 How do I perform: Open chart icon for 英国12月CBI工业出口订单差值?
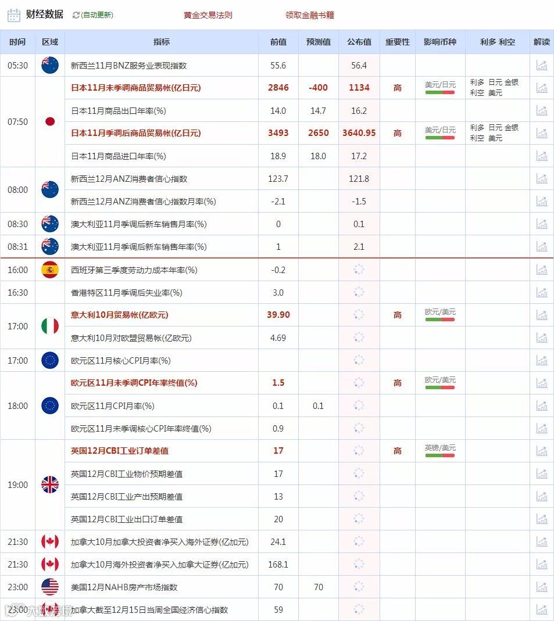point(542,519)
